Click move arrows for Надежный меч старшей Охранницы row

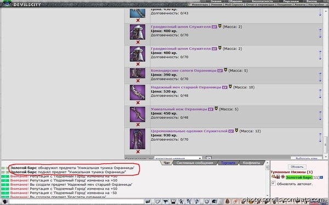(x=320, y=94)
